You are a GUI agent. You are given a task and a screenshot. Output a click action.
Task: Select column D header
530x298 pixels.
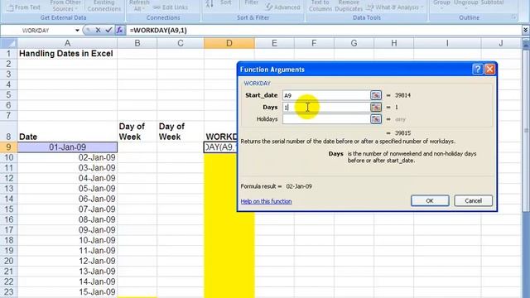229,43
